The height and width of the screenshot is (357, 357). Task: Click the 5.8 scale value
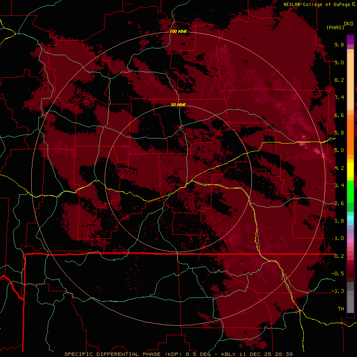[339, 133]
